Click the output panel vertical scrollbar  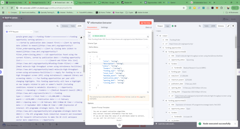[236, 42]
